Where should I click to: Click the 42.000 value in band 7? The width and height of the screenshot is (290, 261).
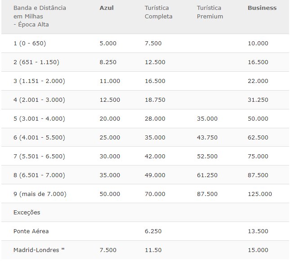coord(155,156)
